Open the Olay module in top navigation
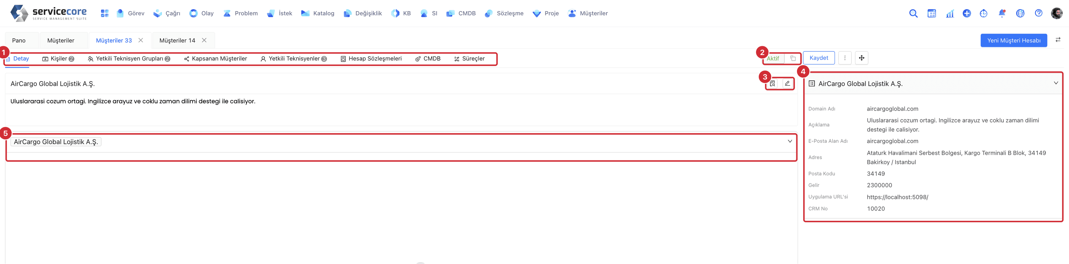1069x264 pixels. coord(202,13)
